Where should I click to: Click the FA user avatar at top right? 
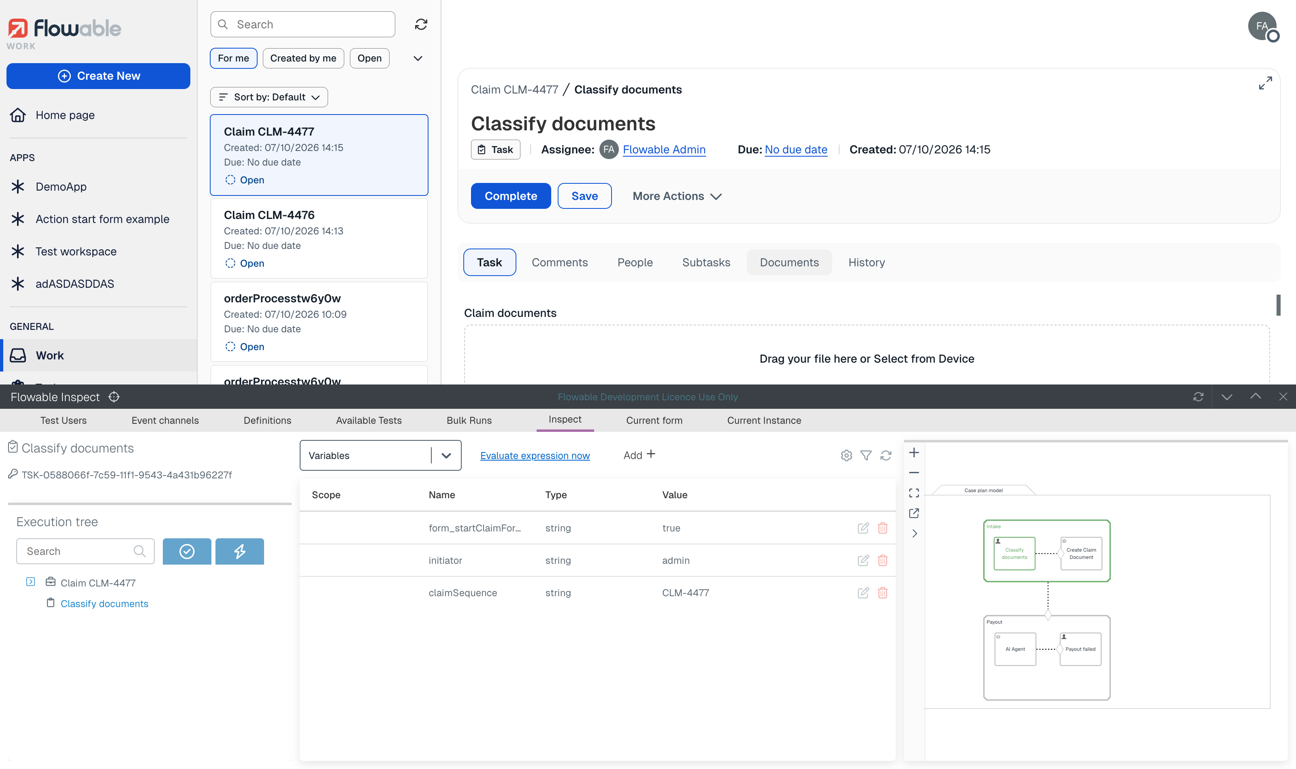pos(1262,26)
